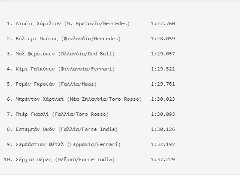Click the lap time 1:27.760
240x175 pixels.
pyautogui.click(x=163, y=24)
